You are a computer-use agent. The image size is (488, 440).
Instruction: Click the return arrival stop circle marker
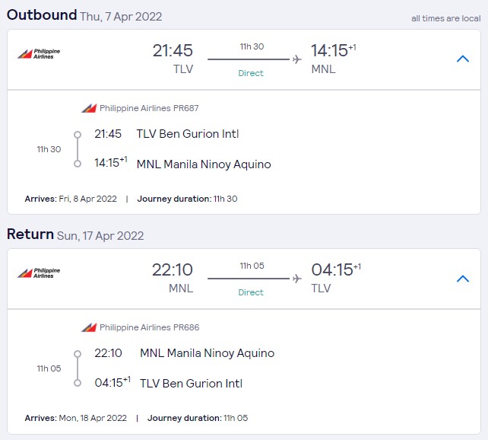coord(78,383)
